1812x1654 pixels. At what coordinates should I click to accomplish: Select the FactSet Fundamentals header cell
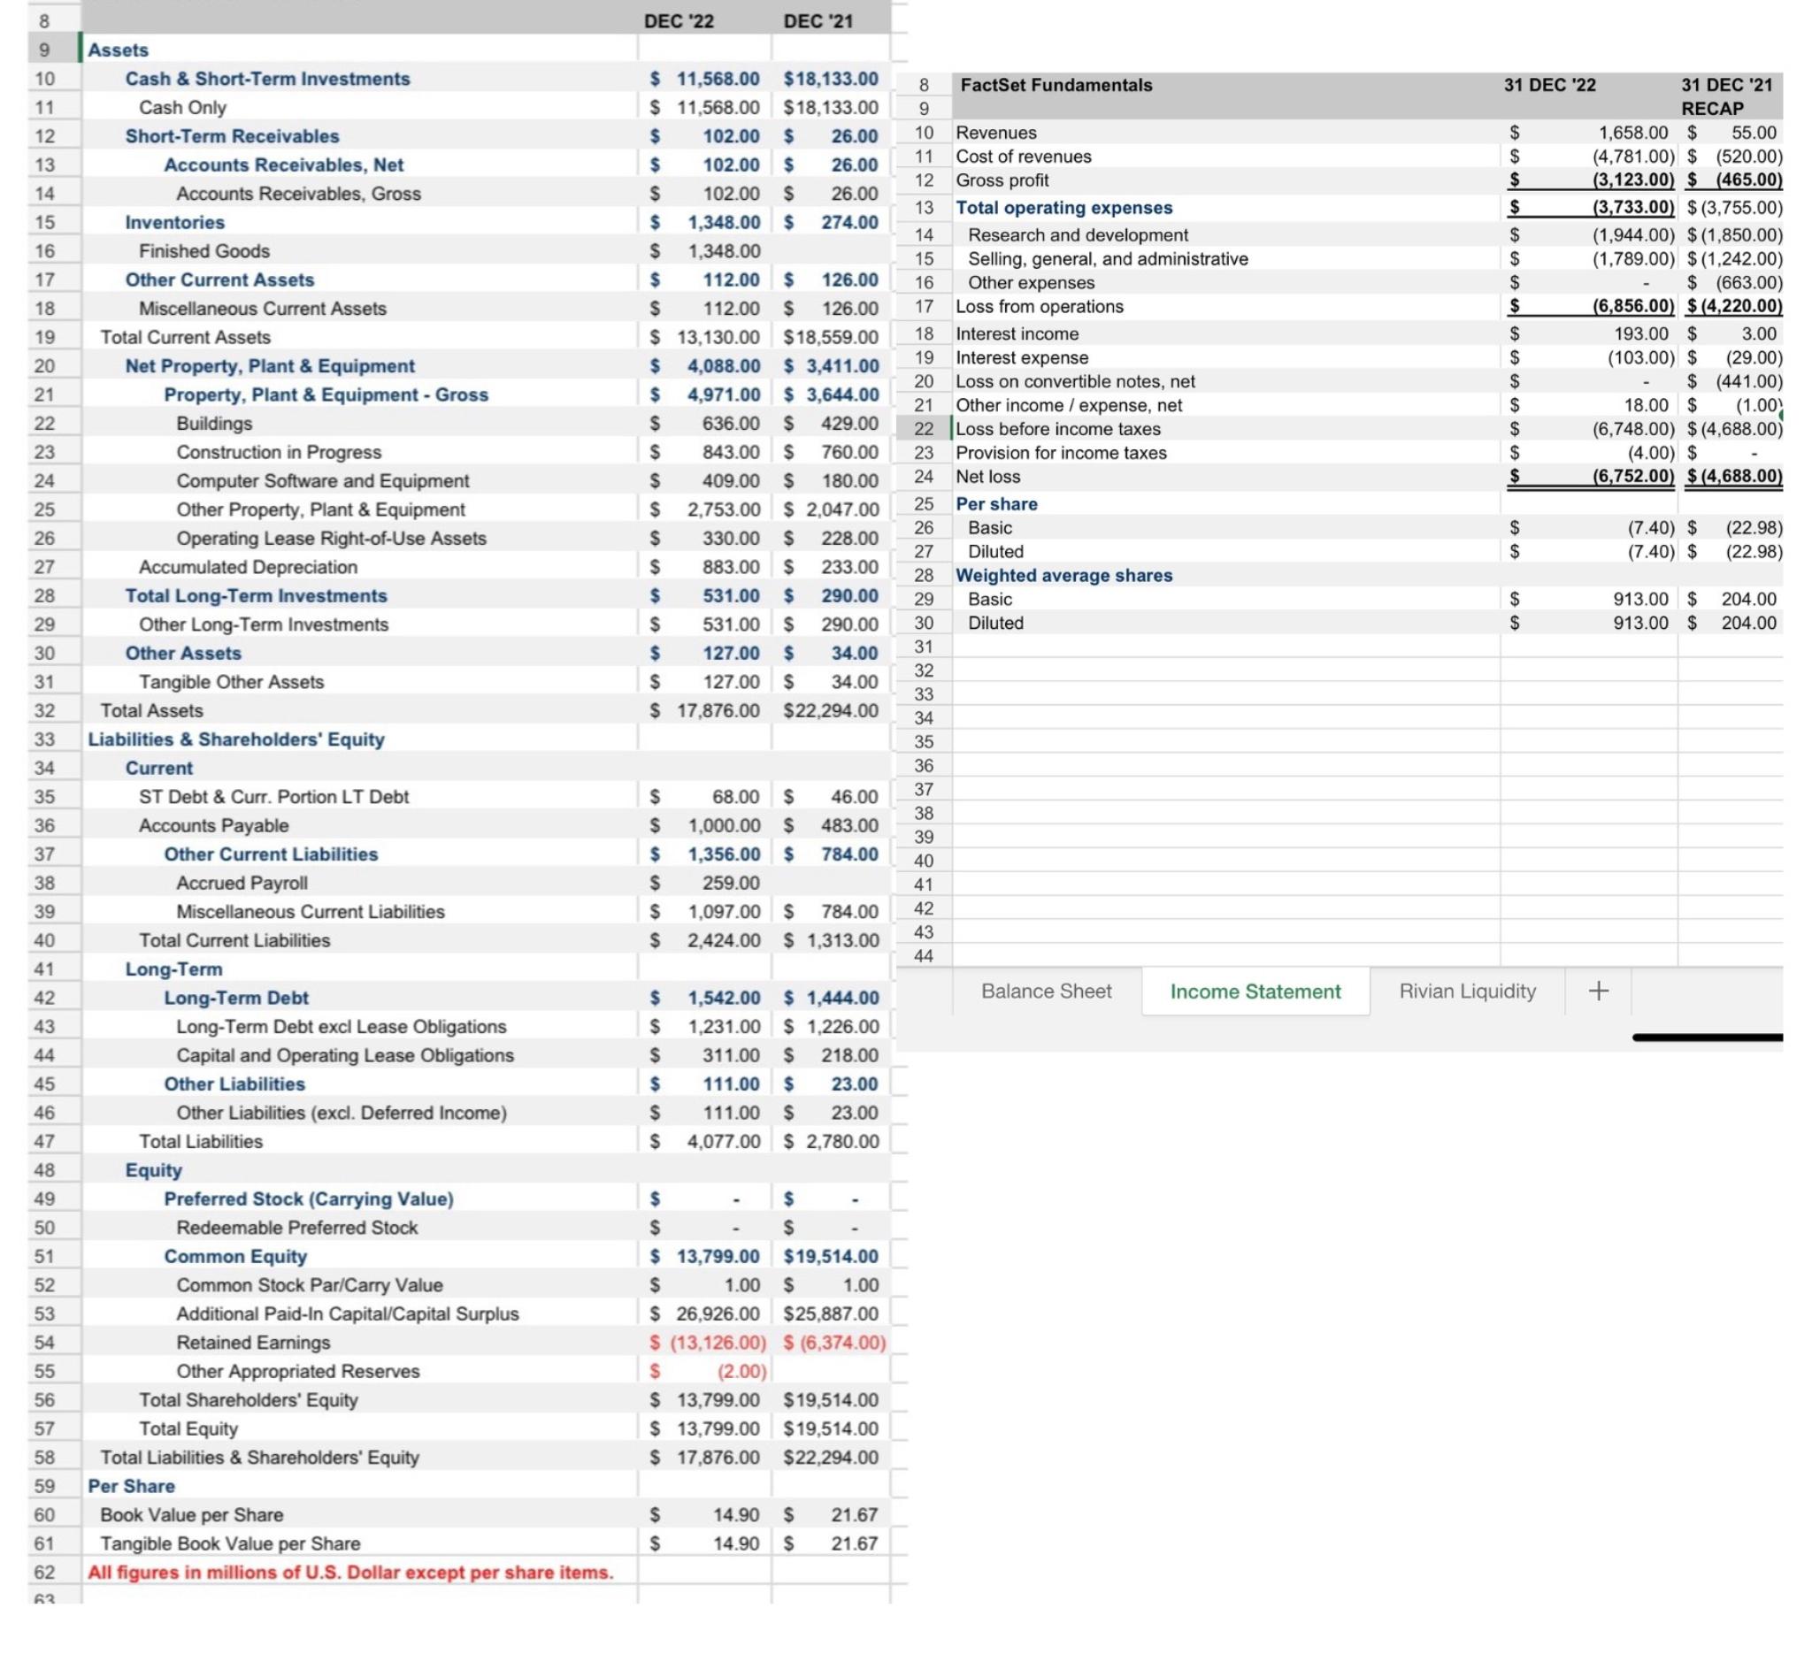[x=1057, y=85]
